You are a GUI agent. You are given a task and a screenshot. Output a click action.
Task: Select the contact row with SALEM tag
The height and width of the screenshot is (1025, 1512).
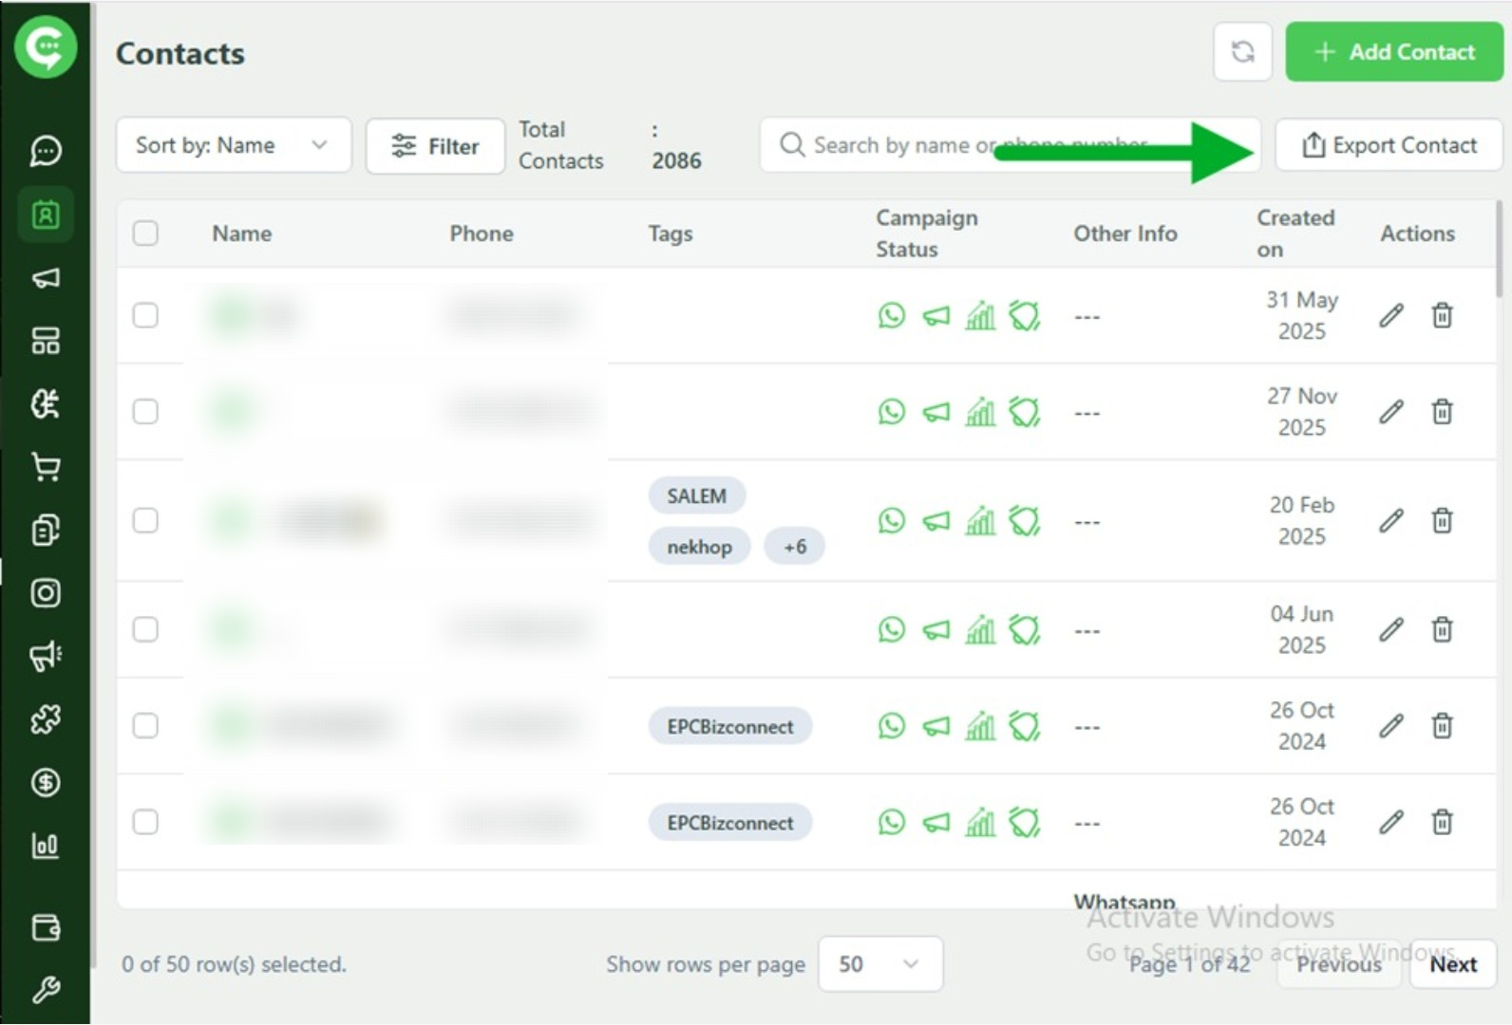(145, 520)
